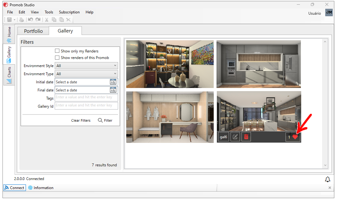The height and width of the screenshot is (200, 339).
Task: Open the Final date calendar picker
Action: point(113,90)
